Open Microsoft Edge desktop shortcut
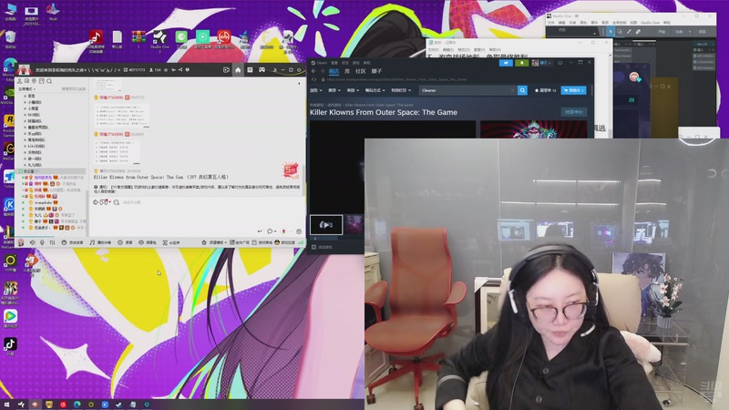The width and height of the screenshot is (729, 410). click(x=9, y=67)
